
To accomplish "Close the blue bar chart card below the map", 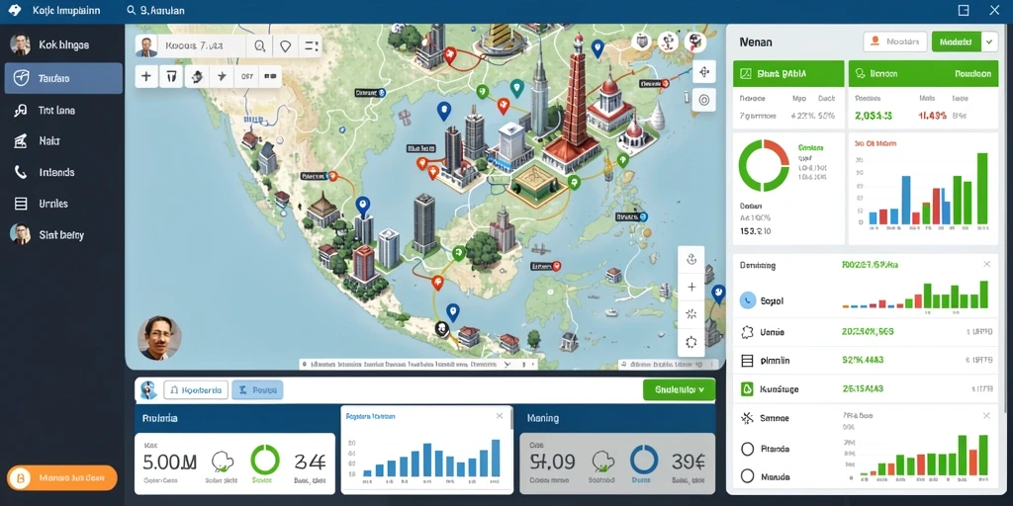I will pos(500,416).
